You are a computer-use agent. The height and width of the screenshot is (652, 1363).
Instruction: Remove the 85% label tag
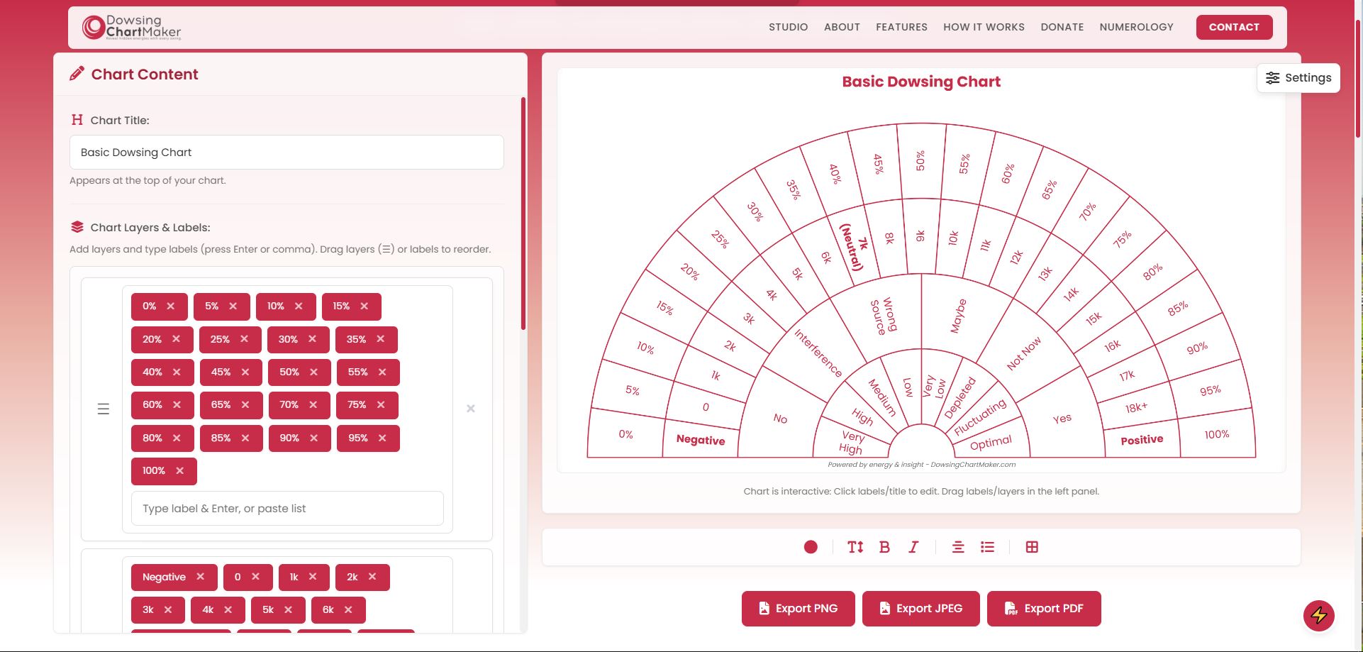tap(245, 438)
